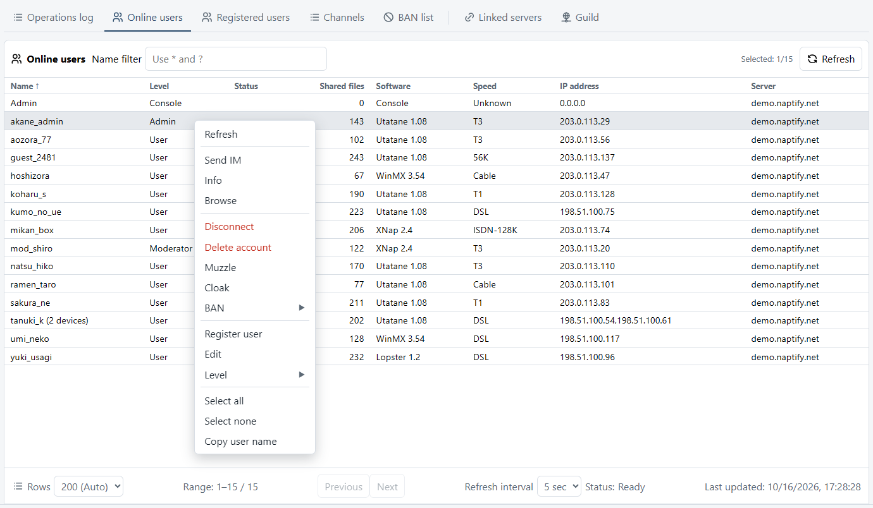
Task: Open the BAN list tab
Action: [409, 18]
